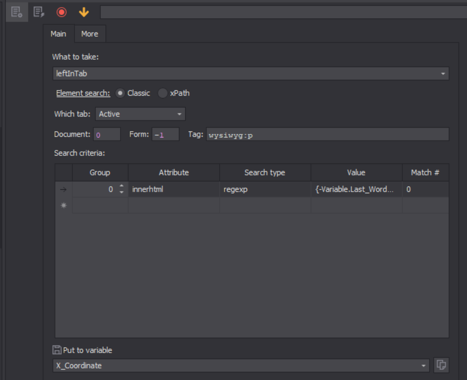Click the empty Attribute cell in new row
This screenshot has height=380, width=467.
point(174,205)
